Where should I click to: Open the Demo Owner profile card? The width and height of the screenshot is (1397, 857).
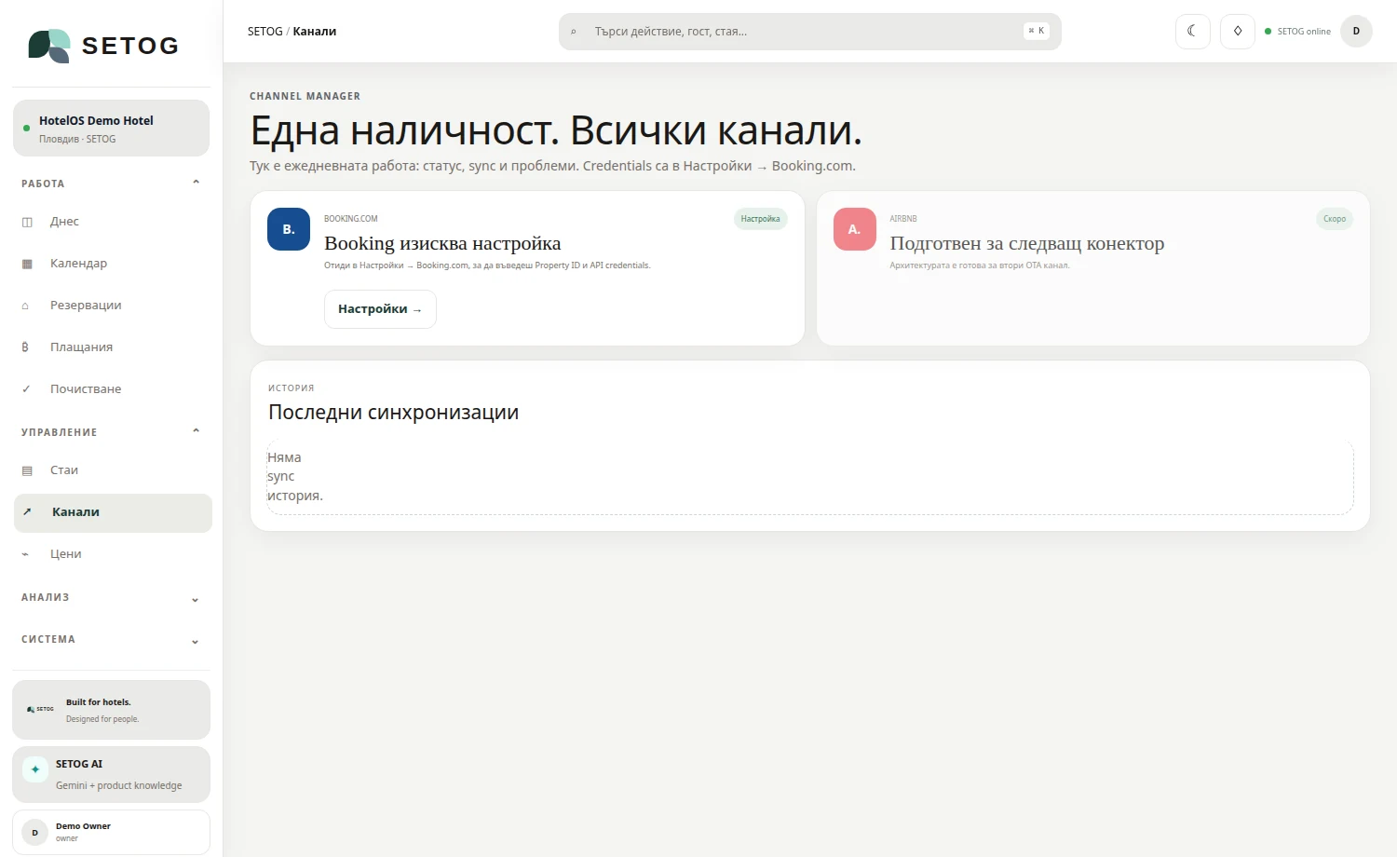tap(111, 832)
